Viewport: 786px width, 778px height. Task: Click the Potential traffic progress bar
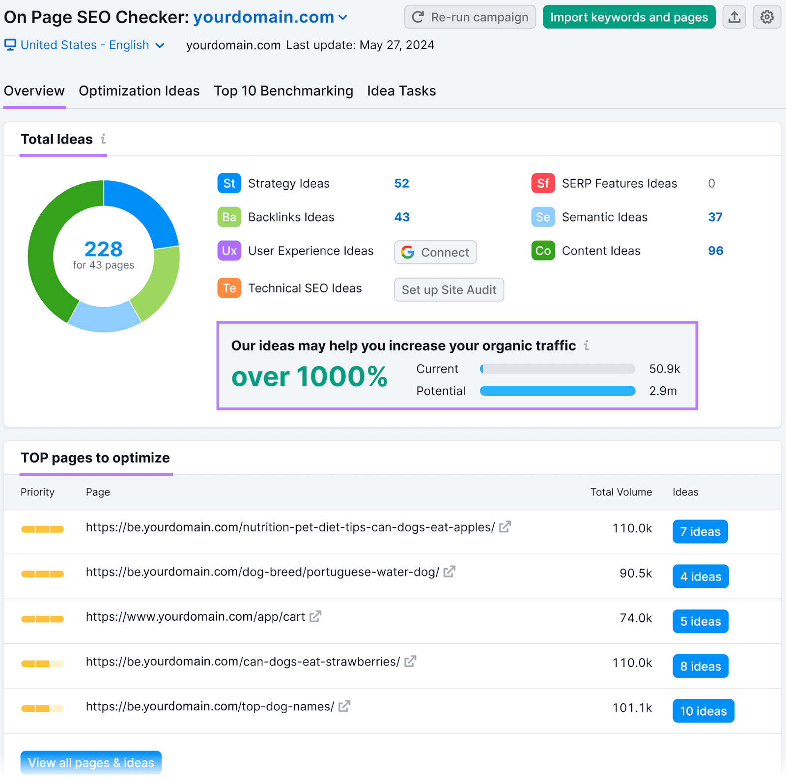tap(557, 391)
